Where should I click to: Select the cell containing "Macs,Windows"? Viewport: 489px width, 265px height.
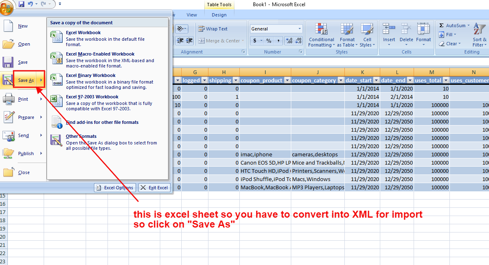point(318,179)
